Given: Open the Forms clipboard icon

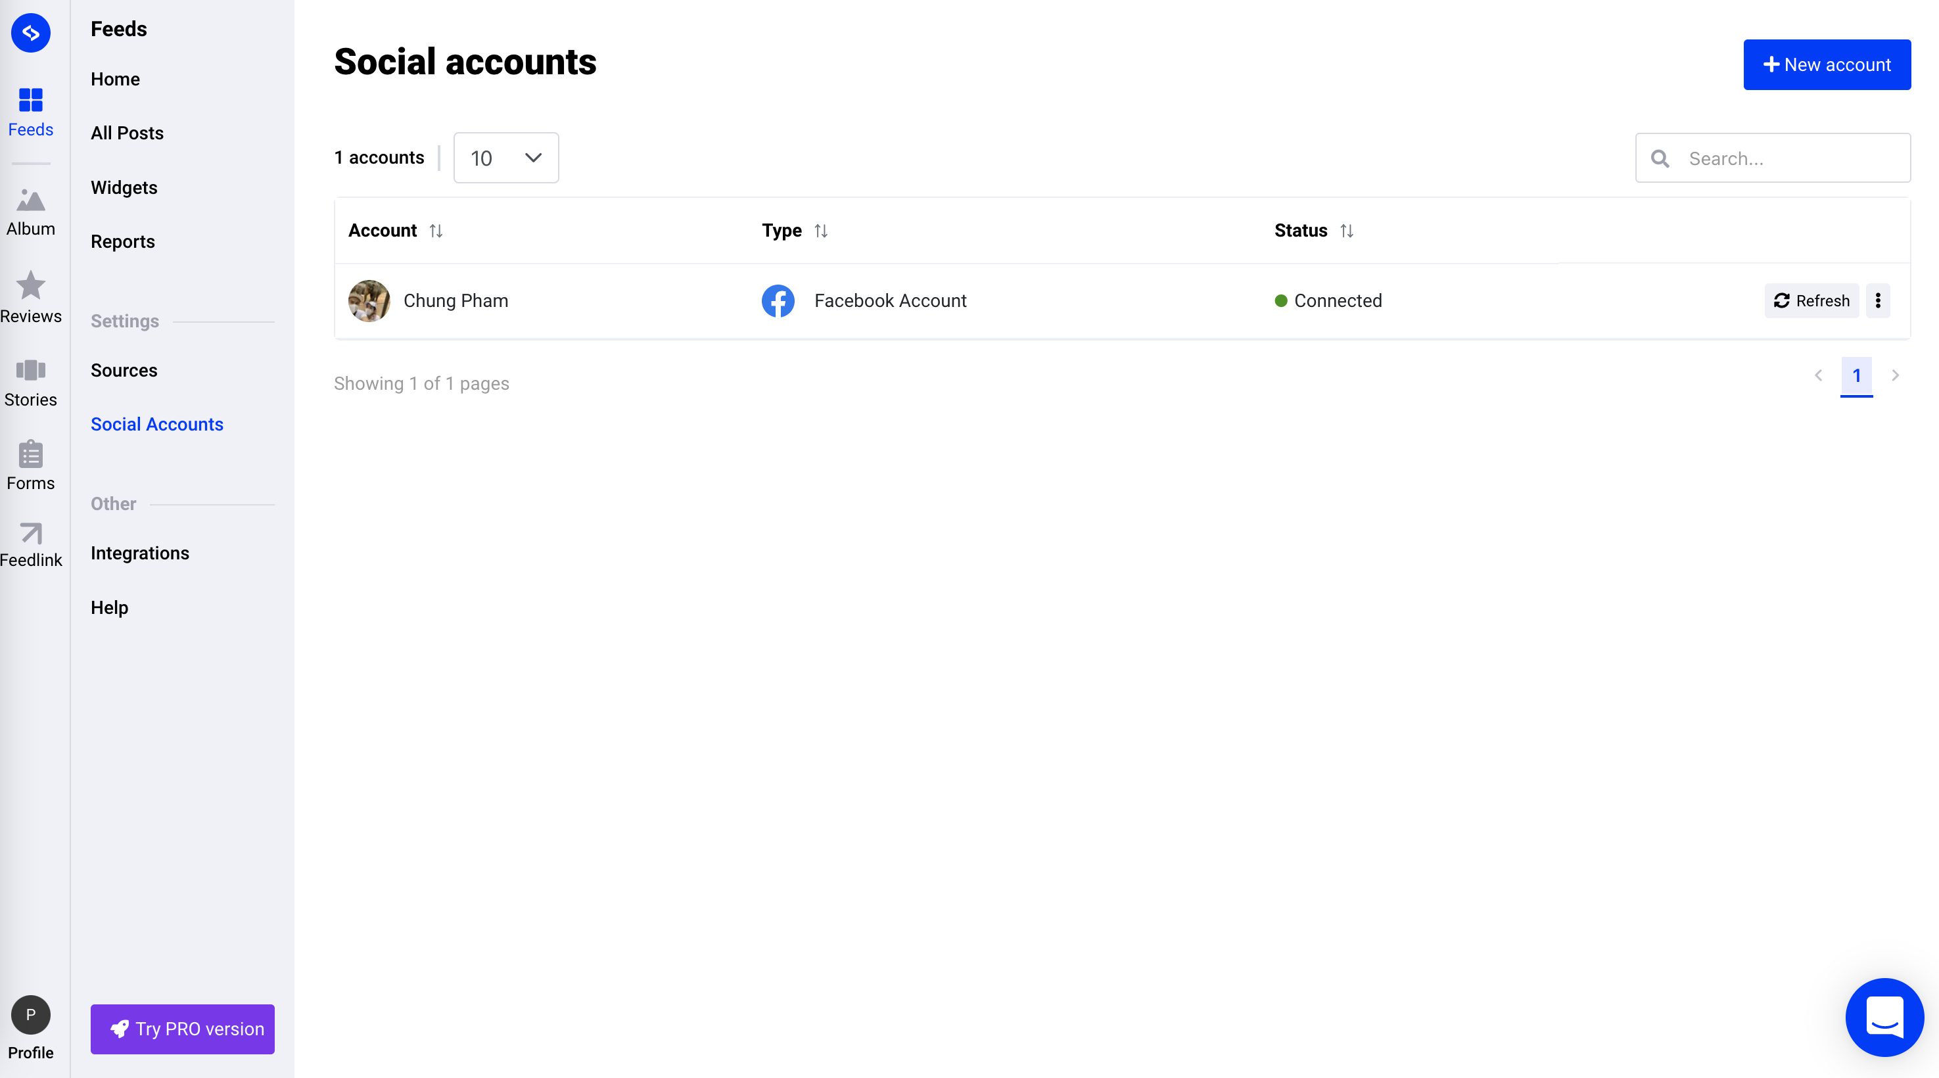Looking at the screenshot, I should click(x=30, y=454).
